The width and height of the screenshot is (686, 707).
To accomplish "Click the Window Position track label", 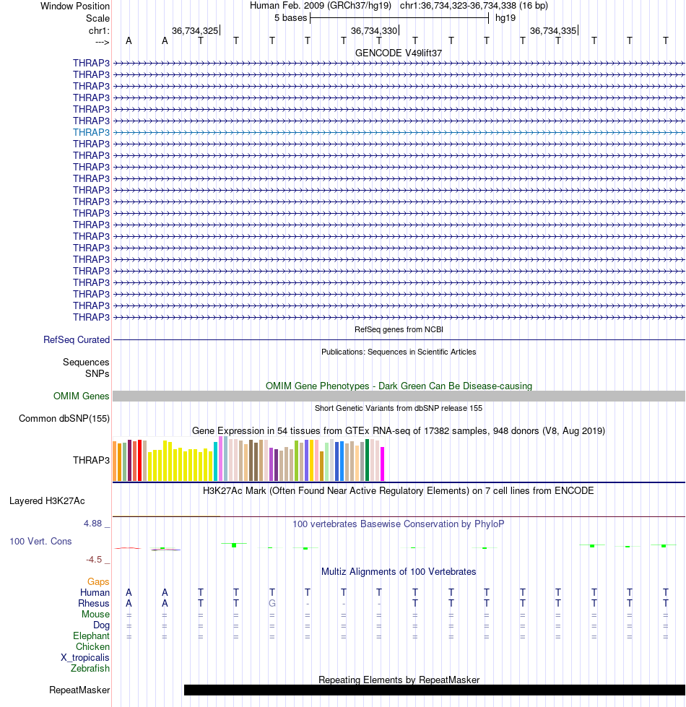I will (75, 6).
